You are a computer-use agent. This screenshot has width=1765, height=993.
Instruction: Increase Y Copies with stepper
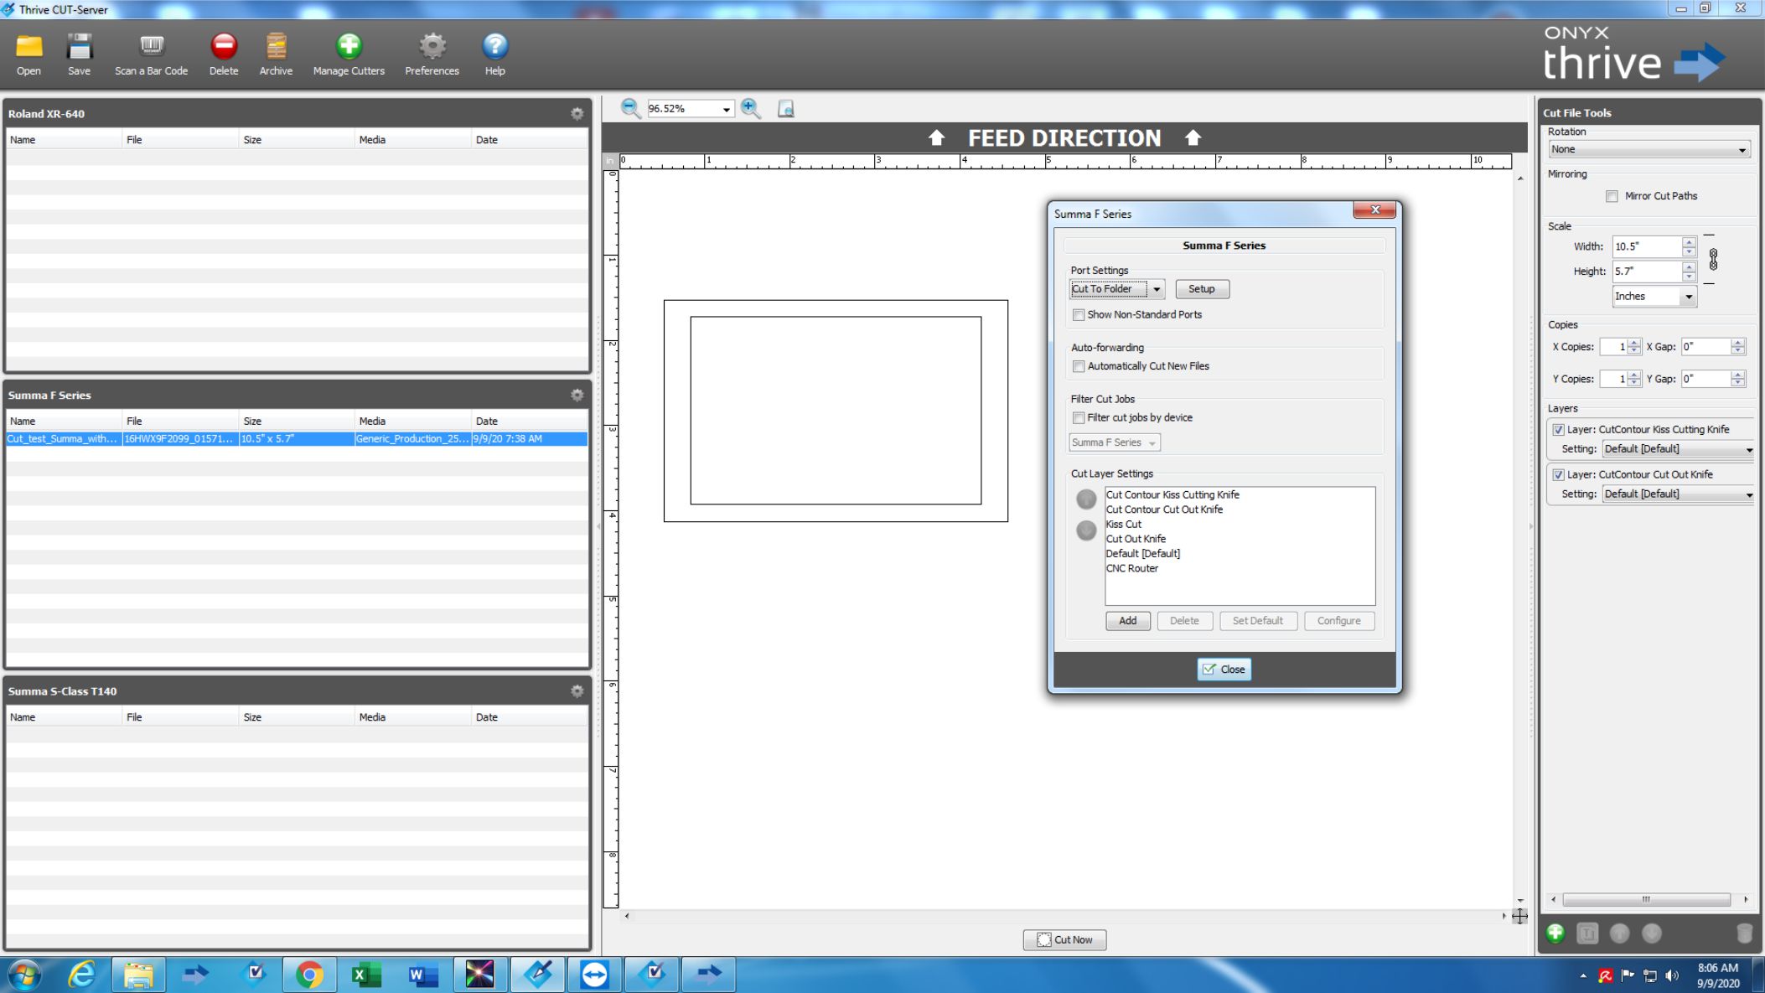[x=1634, y=375]
